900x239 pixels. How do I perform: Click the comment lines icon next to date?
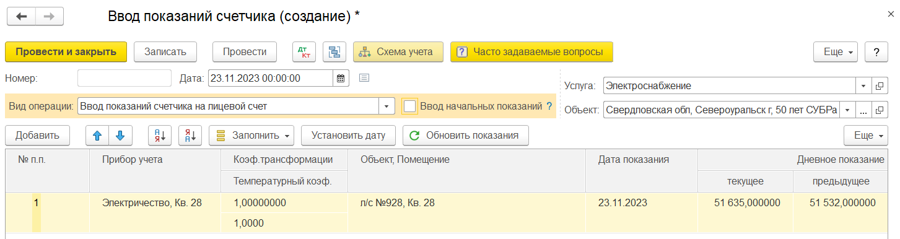point(364,78)
